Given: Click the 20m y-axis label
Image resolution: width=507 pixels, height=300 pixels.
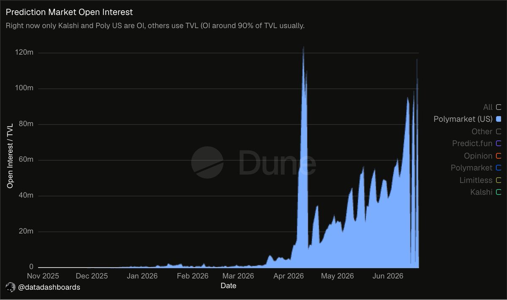Looking at the screenshot, I should click(26, 232).
